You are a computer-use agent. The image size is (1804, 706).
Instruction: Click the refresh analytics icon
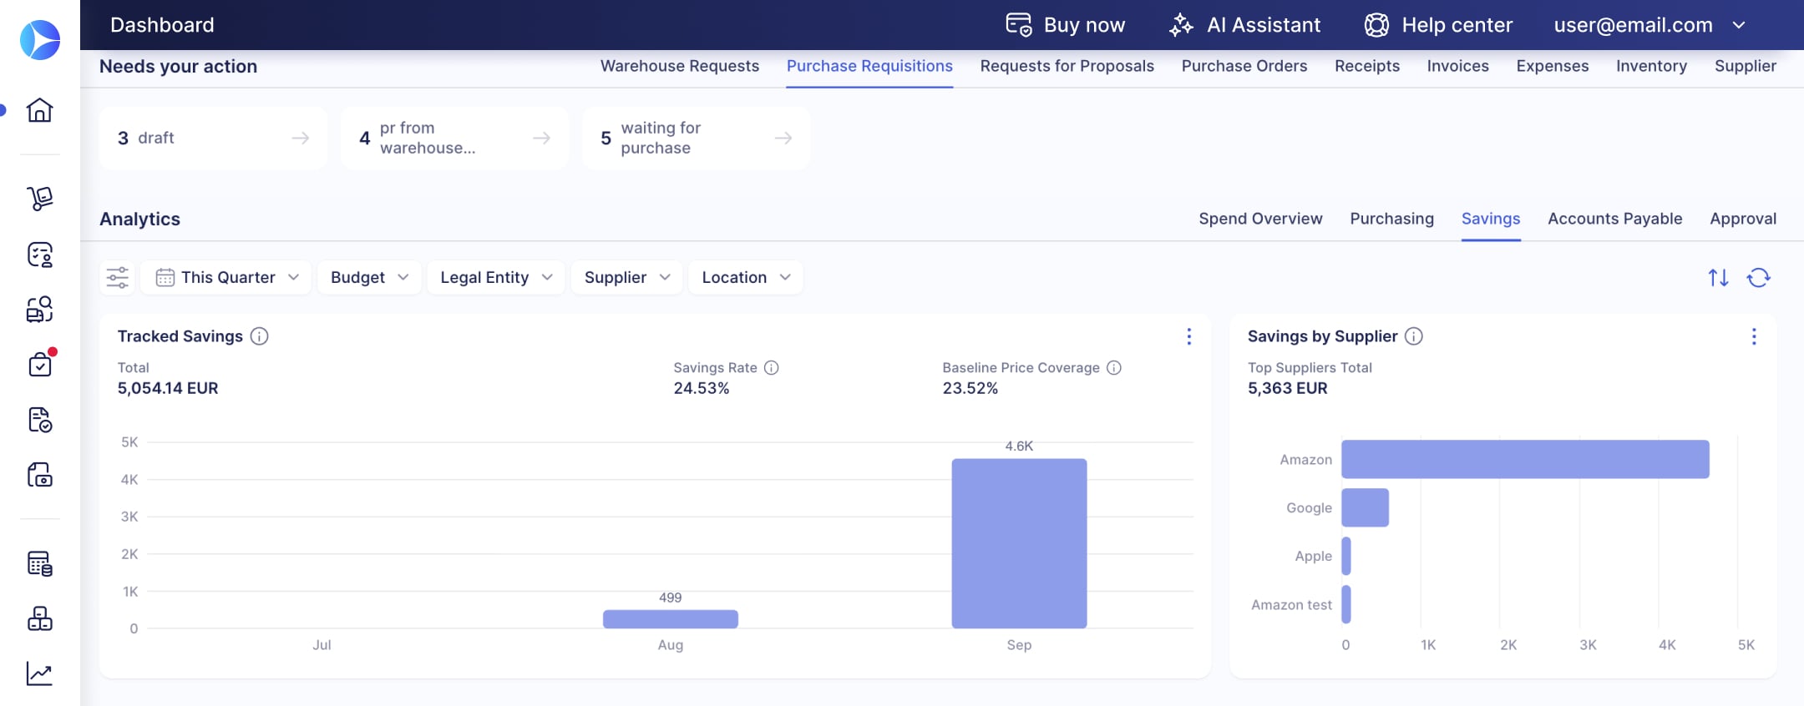tap(1759, 277)
